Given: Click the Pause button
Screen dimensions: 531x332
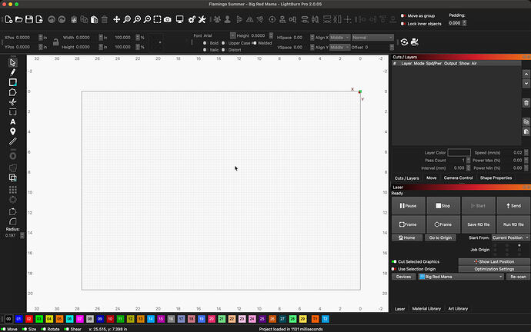Looking at the screenshot, I should pos(408,205).
